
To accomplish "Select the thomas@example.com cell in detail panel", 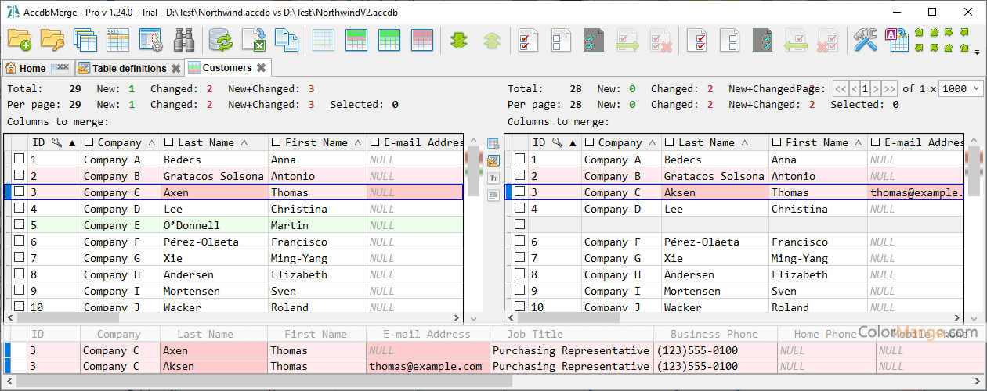I will 427,366.
